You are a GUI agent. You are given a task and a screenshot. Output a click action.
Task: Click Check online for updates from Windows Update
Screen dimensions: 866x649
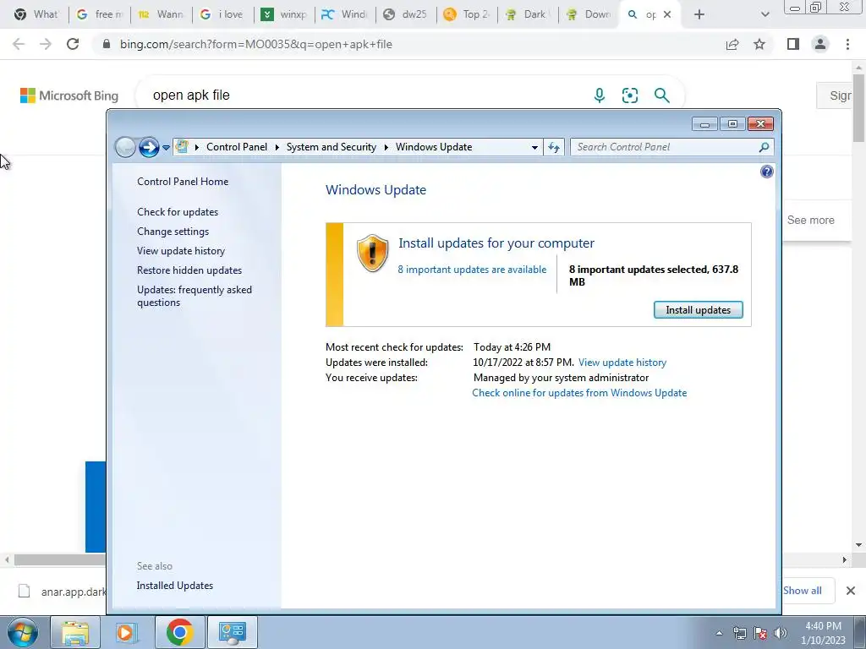(579, 393)
